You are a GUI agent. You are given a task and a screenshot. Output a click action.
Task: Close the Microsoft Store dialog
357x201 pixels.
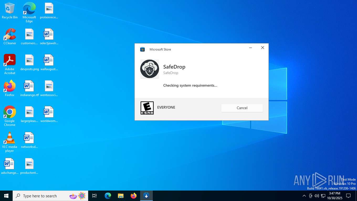coord(262,48)
